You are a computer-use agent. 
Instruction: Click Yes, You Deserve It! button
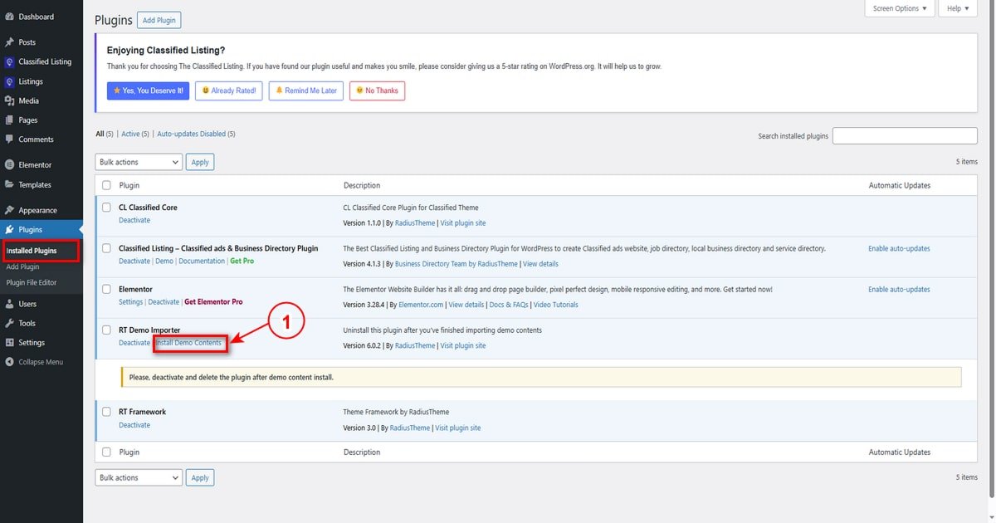click(149, 90)
